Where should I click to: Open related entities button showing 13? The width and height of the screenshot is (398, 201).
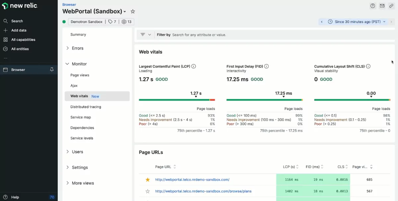click(x=126, y=22)
